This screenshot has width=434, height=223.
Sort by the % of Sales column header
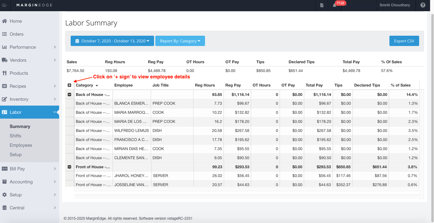tap(401, 85)
